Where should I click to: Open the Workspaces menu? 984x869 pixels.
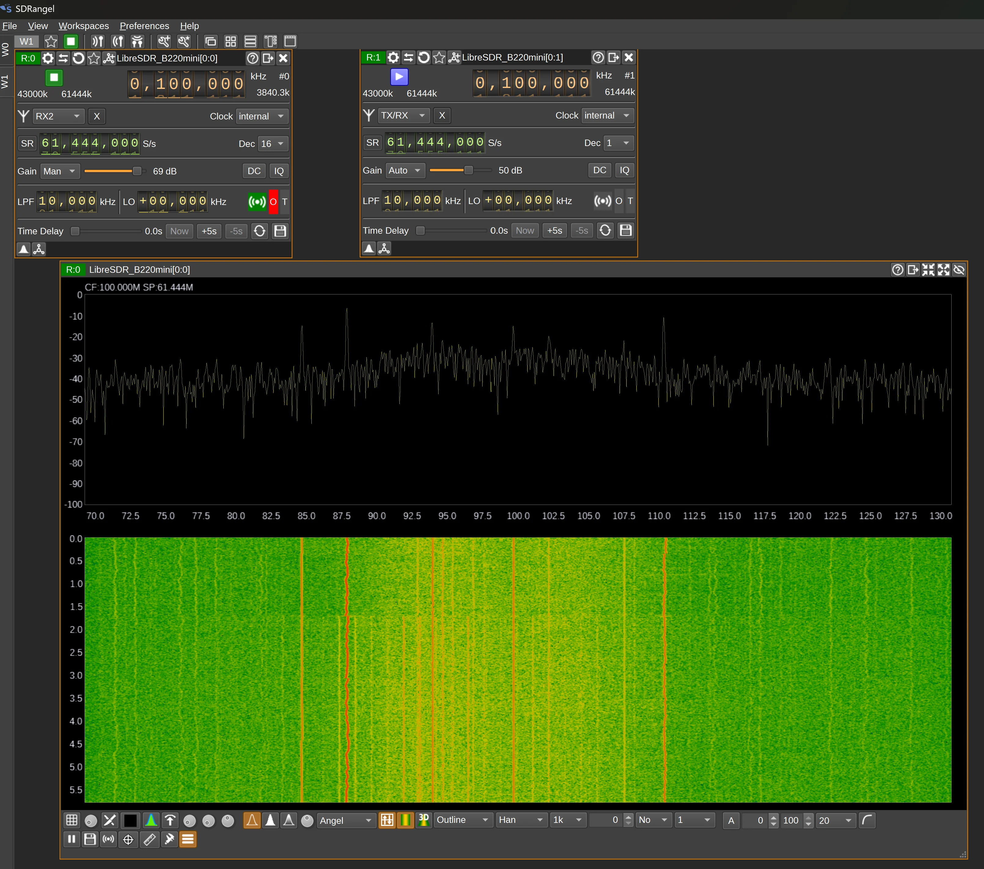(x=83, y=26)
